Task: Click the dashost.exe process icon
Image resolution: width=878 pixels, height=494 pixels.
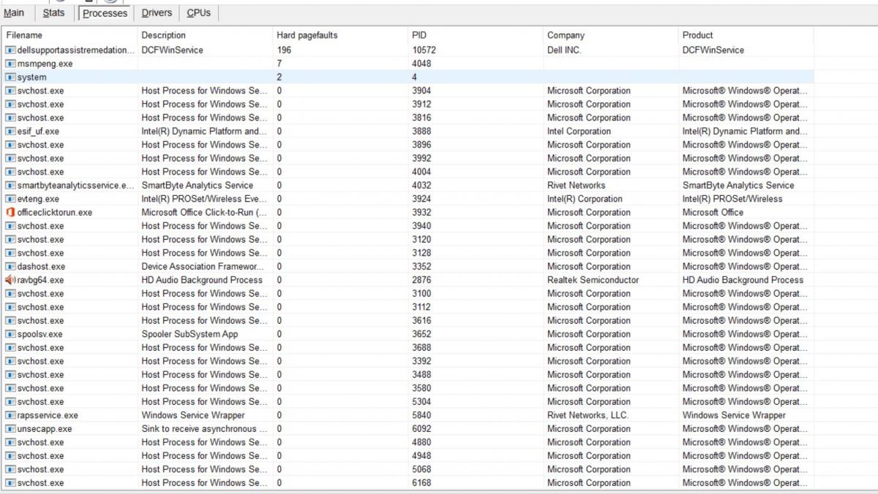Action: point(11,267)
